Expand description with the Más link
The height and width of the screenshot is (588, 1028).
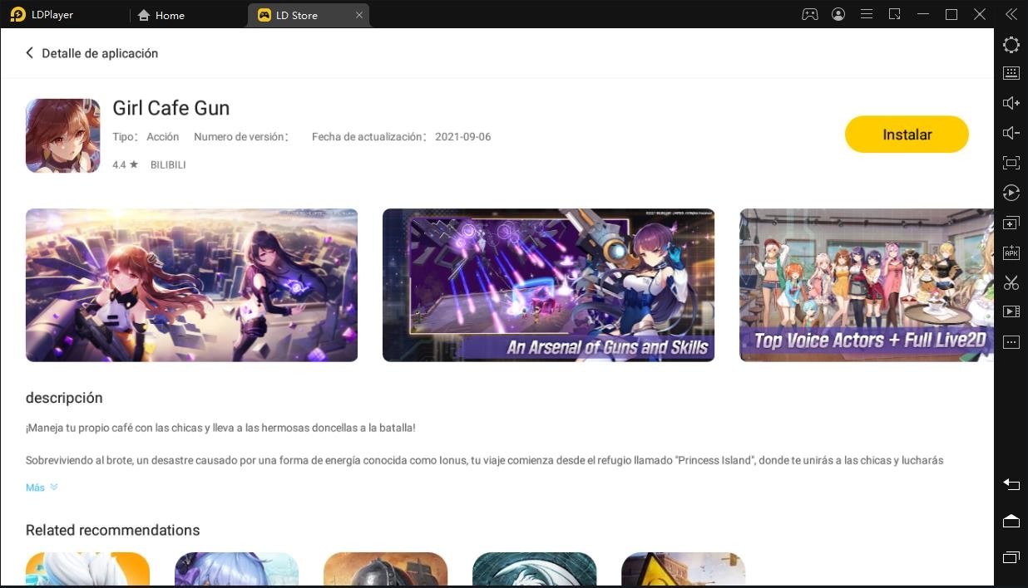tap(42, 488)
